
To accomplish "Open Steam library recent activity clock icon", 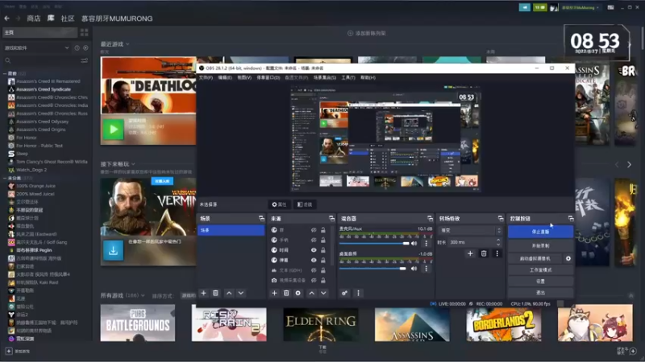I will click(77, 48).
